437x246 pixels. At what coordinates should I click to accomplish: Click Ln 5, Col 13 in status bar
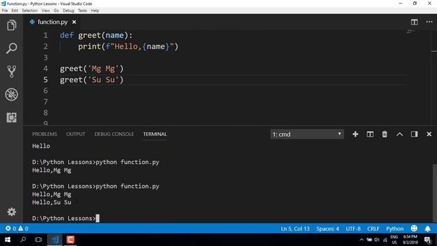(x=295, y=229)
